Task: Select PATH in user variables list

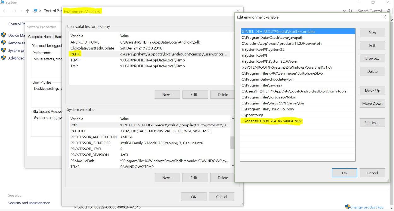Action: click(x=75, y=54)
